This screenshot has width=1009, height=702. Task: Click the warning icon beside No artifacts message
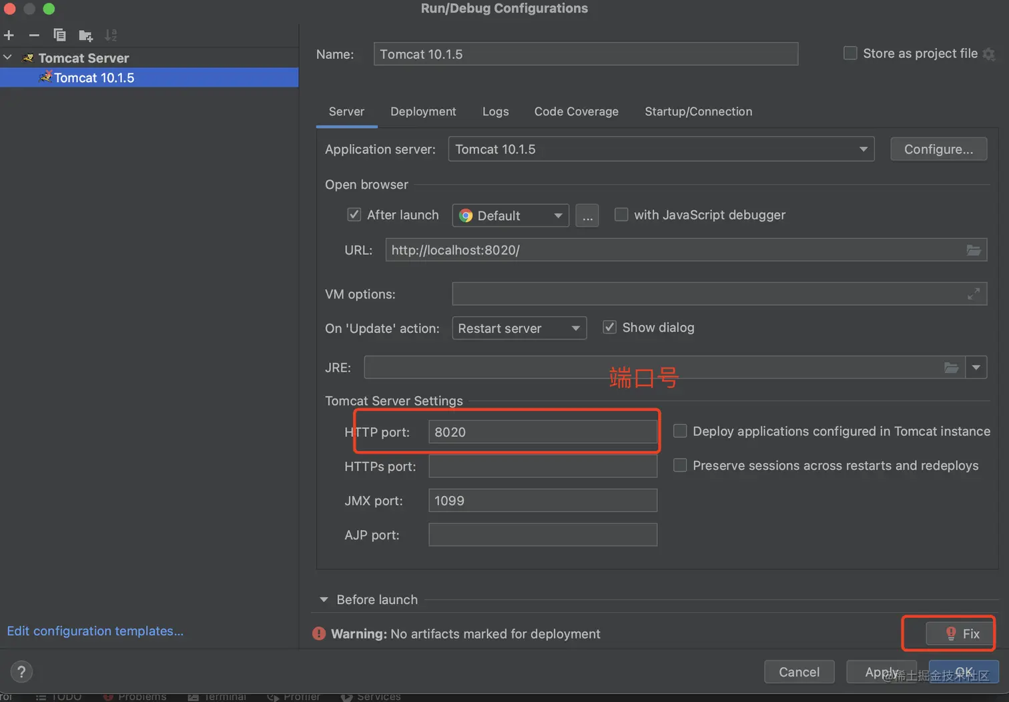(x=319, y=634)
